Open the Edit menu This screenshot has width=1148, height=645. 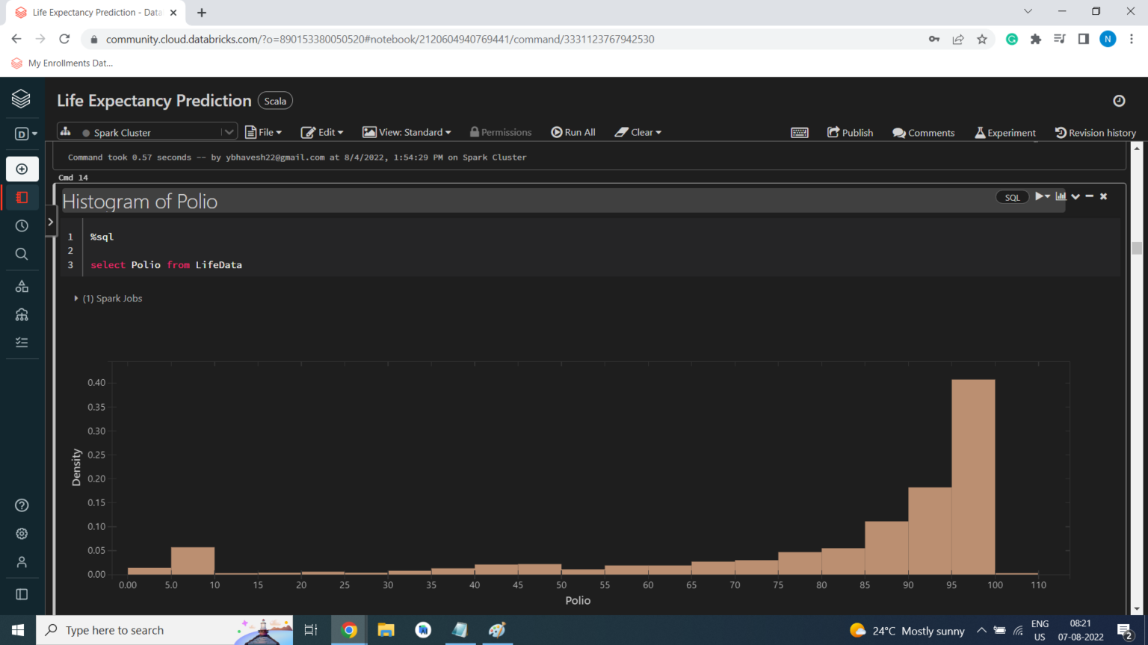coord(322,132)
